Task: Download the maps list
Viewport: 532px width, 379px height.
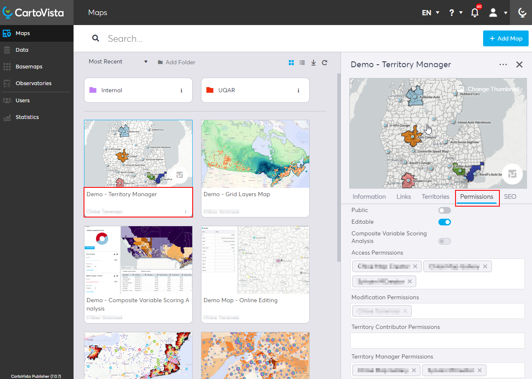Action: (313, 62)
